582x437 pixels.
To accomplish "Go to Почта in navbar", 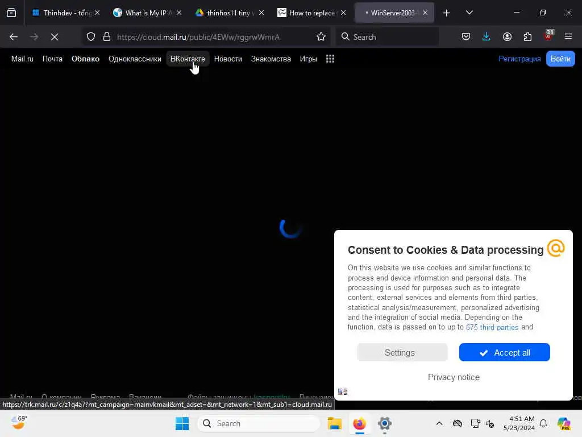I will 52,59.
